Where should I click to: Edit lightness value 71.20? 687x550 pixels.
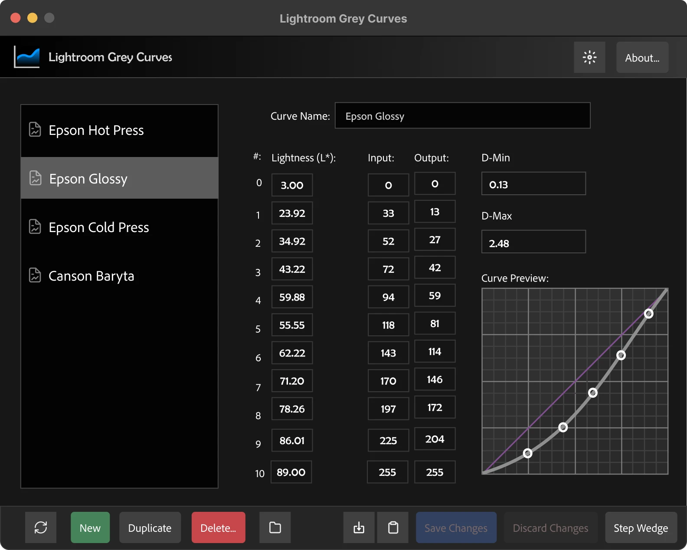click(292, 381)
